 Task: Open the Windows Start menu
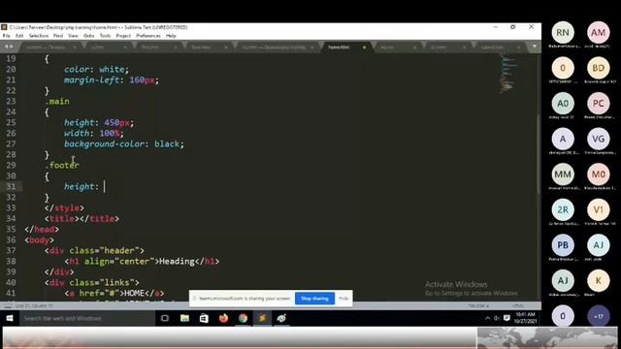coord(10,318)
